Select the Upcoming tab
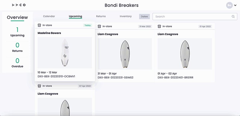 tap(76, 16)
